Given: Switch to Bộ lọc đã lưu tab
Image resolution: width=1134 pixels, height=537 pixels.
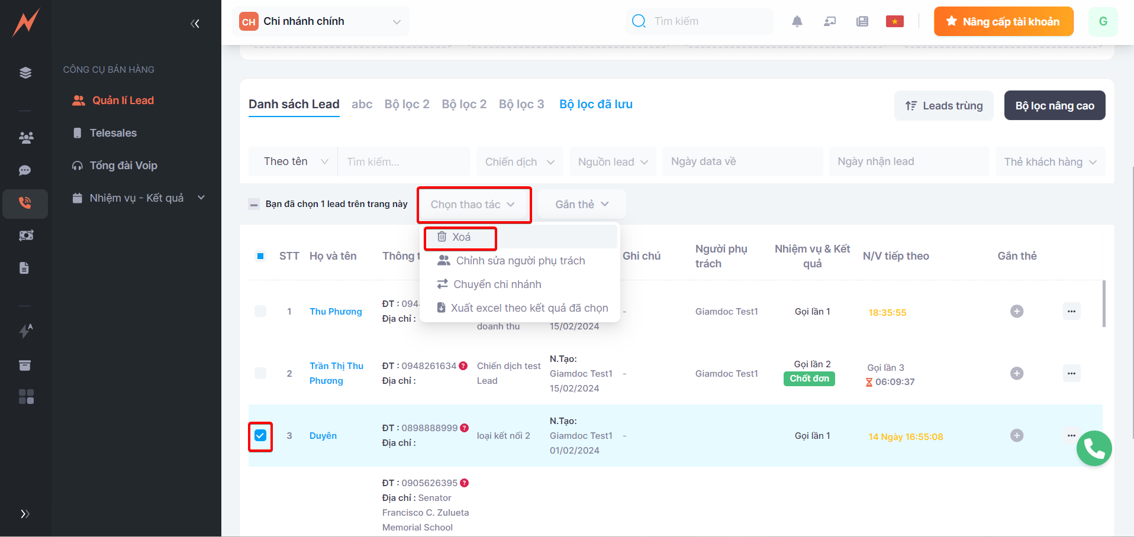Looking at the screenshot, I should tap(595, 105).
